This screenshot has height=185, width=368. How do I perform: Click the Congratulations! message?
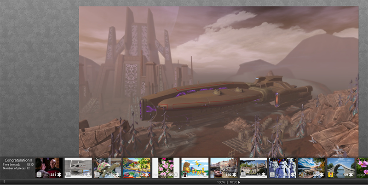coord(18,160)
